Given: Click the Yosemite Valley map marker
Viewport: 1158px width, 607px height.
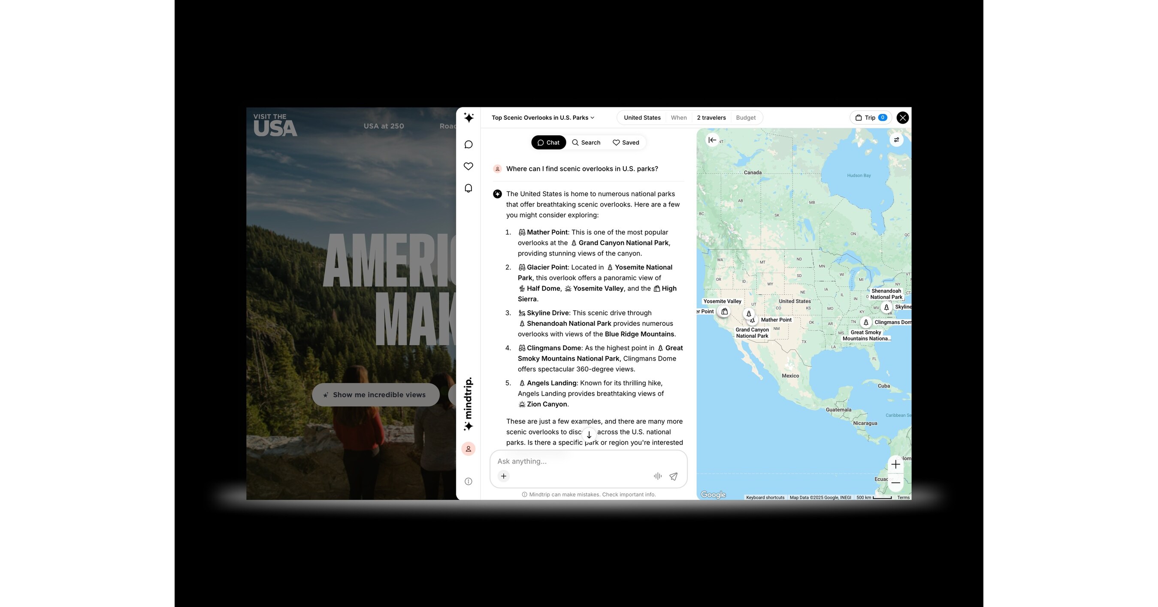Looking at the screenshot, I should 724,312.
